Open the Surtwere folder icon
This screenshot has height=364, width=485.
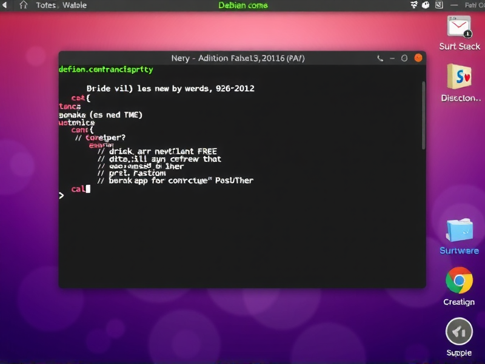(459, 231)
